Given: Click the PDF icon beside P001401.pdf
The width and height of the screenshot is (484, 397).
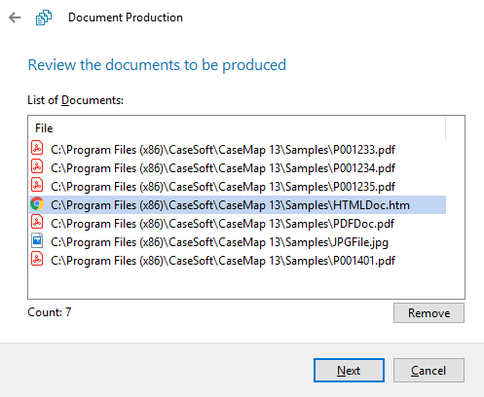Looking at the screenshot, I should pyautogui.click(x=37, y=260).
